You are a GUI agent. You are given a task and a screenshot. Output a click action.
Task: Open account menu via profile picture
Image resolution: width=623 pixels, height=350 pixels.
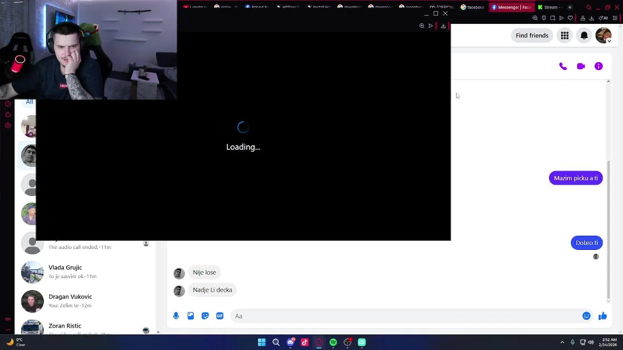coord(604,35)
